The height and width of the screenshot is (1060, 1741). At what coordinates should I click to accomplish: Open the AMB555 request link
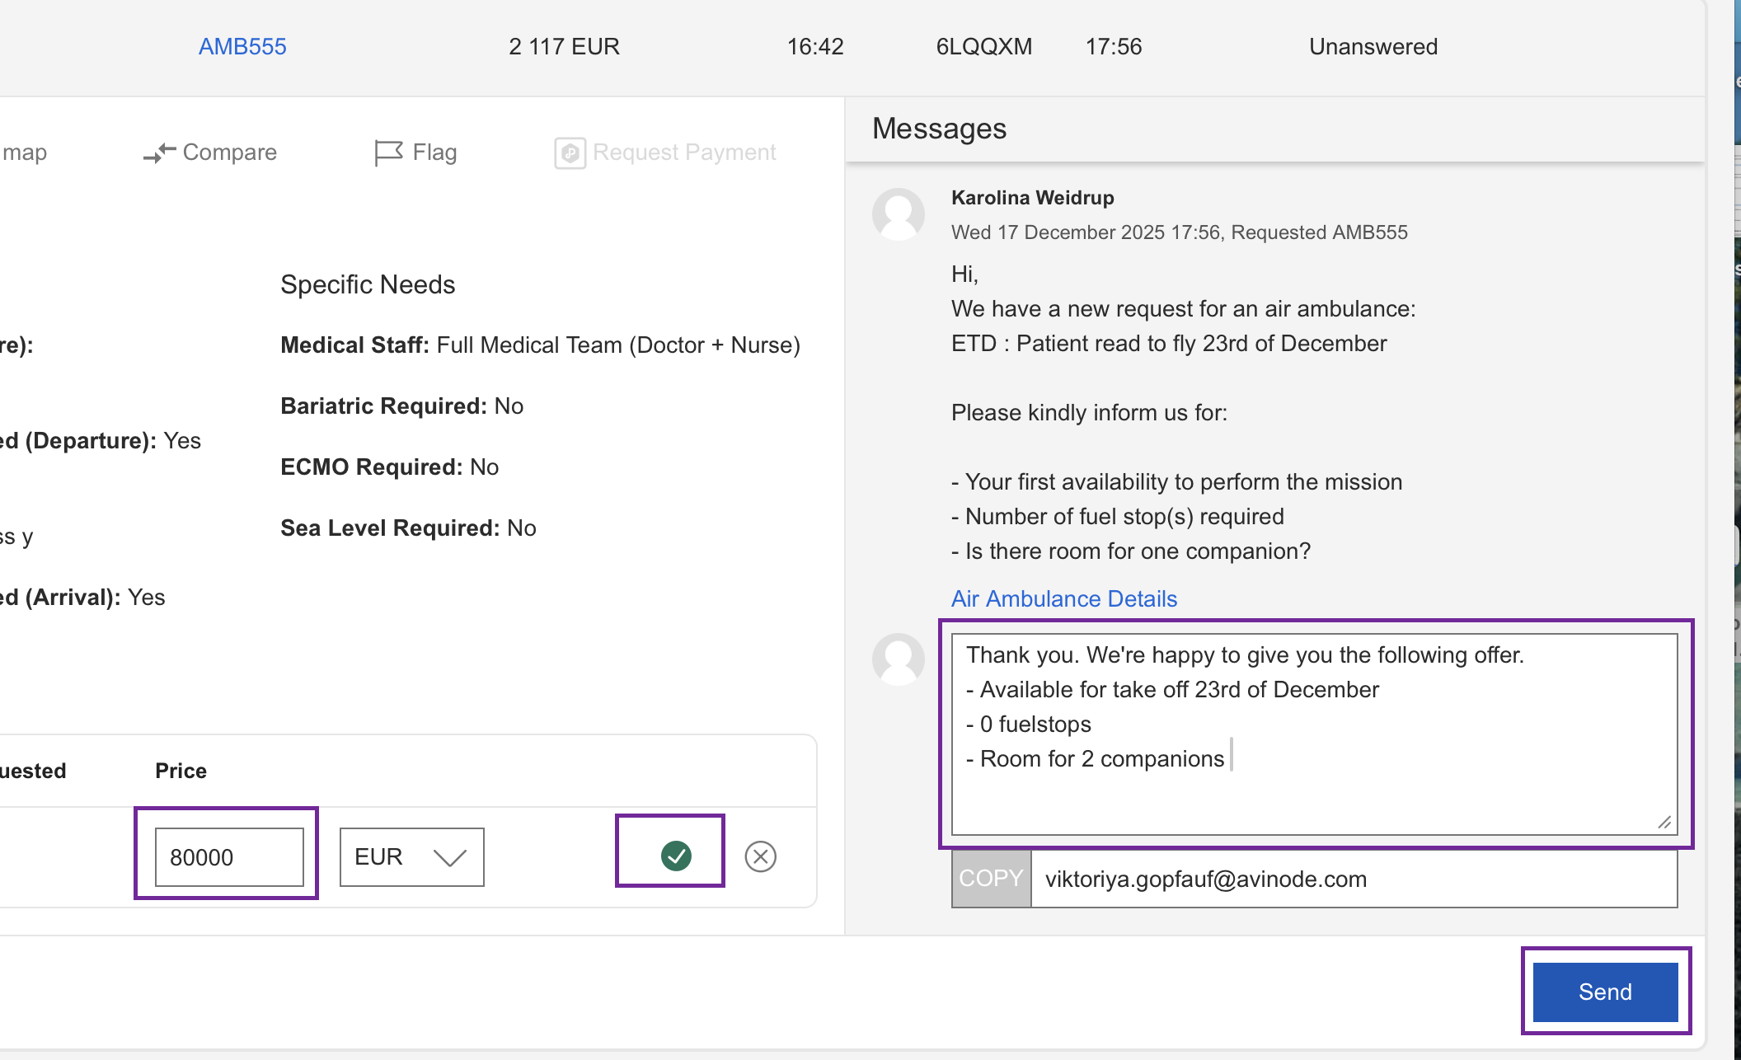pos(242,47)
